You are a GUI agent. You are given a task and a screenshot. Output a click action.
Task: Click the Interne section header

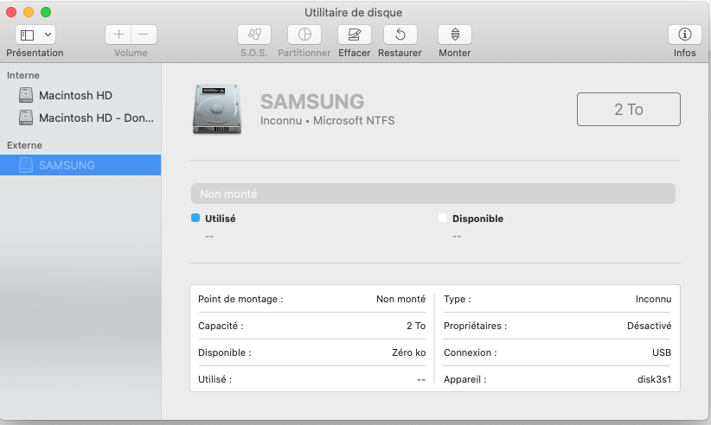[23, 75]
